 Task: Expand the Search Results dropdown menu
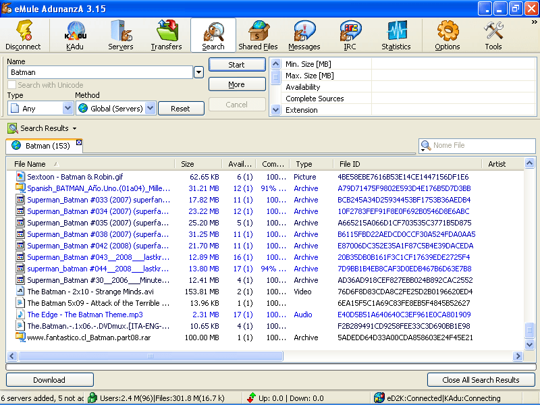coord(75,129)
